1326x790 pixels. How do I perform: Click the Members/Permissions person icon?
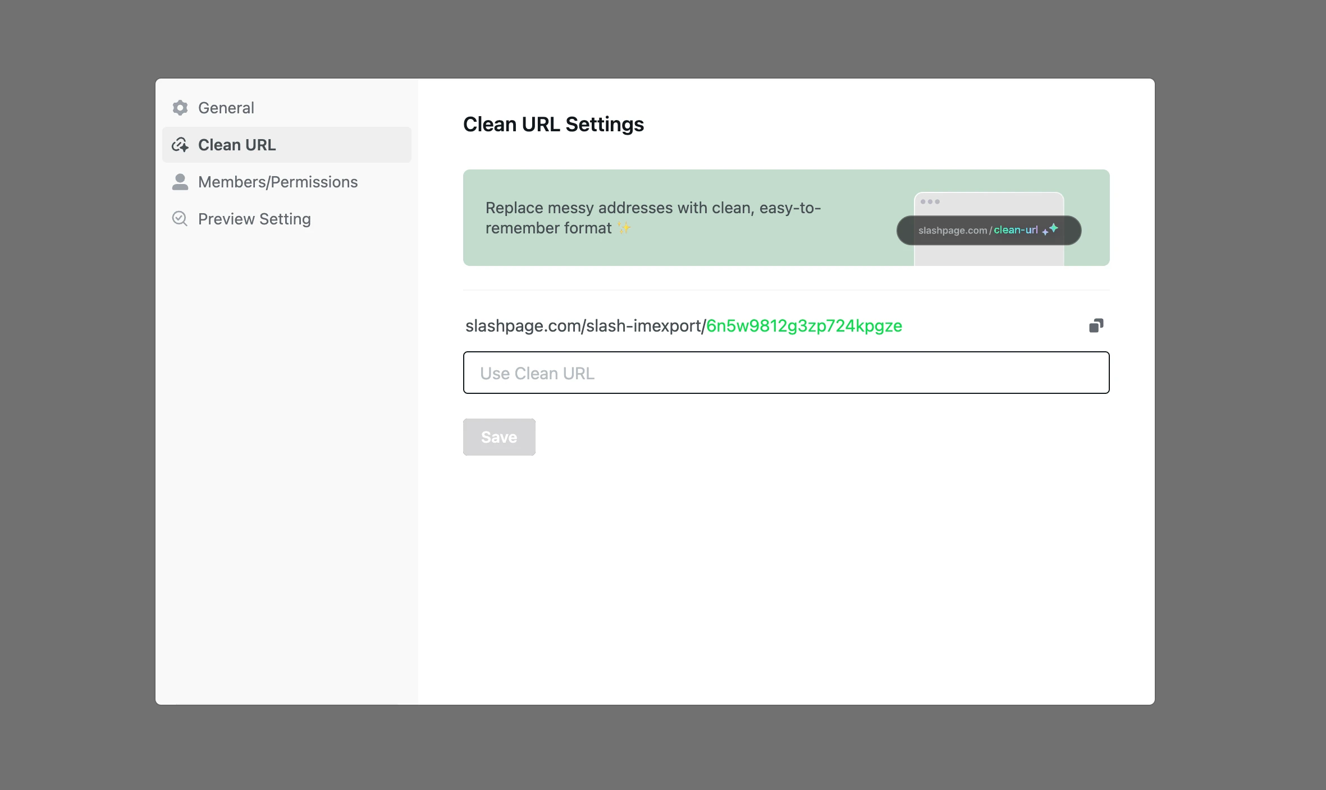pos(180,182)
